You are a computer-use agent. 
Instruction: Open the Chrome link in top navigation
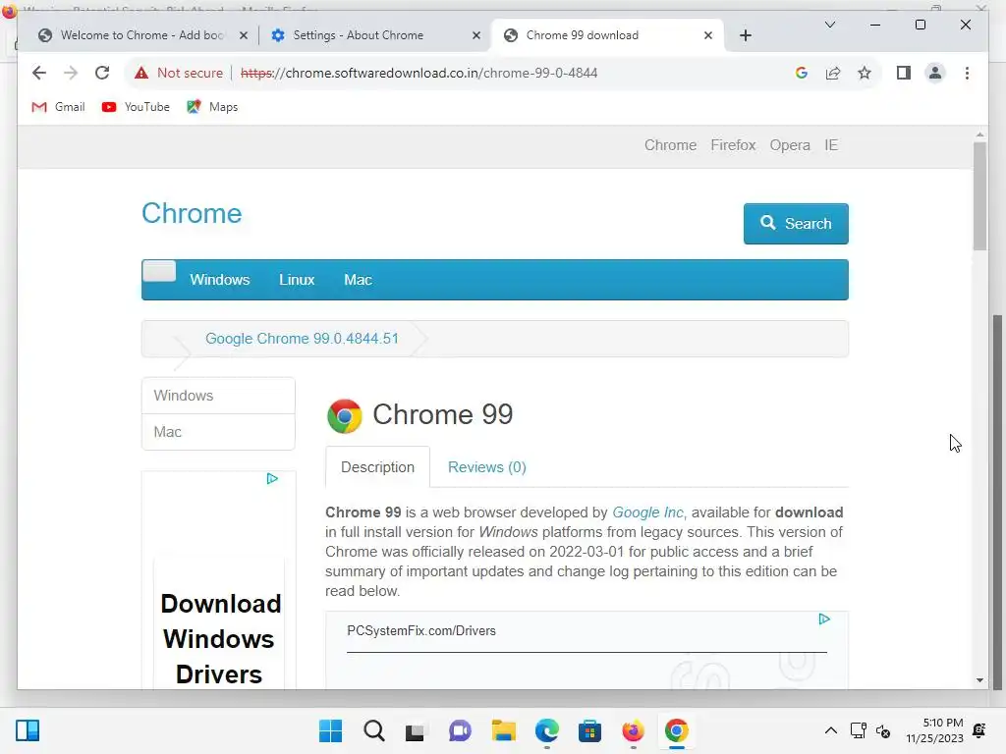tap(670, 145)
